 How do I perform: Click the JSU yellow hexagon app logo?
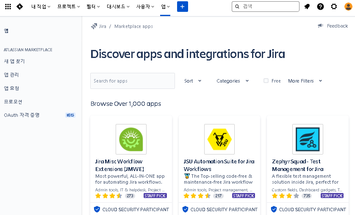point(219,139)
